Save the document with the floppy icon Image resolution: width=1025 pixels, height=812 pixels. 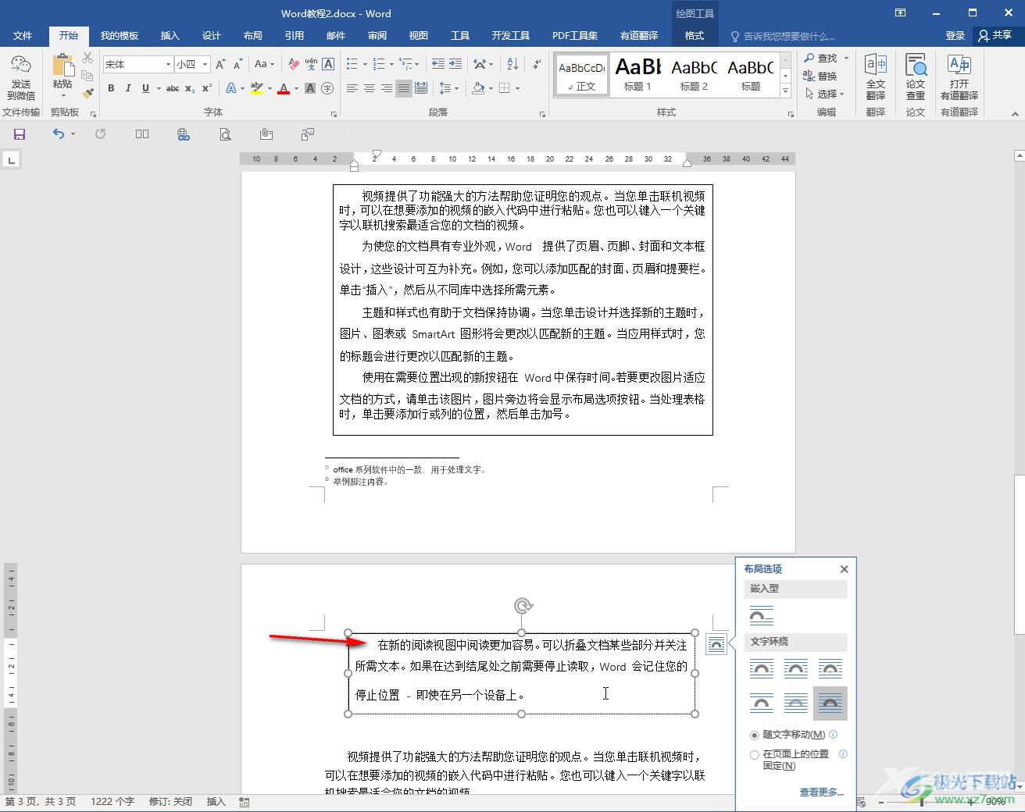(20, 134)
